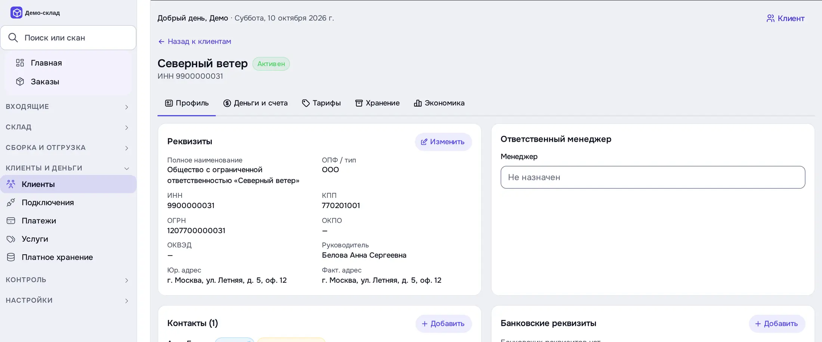Expand the НАСТРОЙКИ sidebar section

[x=68, y=300]
